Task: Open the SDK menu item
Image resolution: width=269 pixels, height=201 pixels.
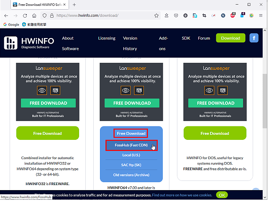Action: click(x=186, y=38)
